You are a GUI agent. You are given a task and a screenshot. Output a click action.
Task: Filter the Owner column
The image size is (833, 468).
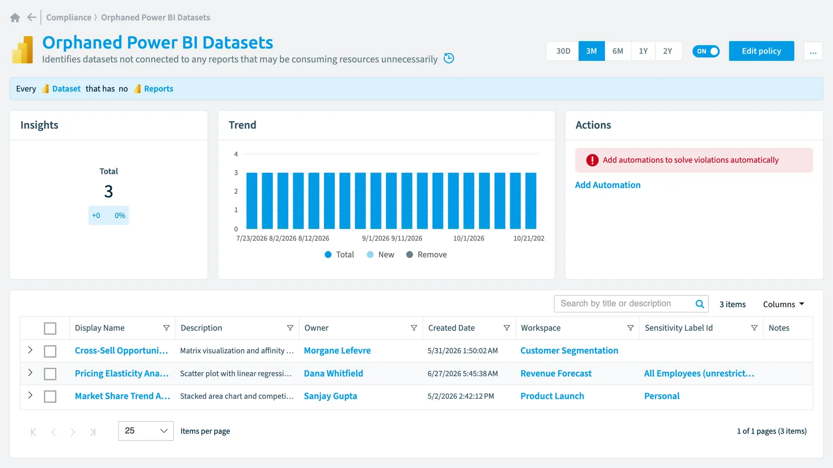click(x=414, y=328)
